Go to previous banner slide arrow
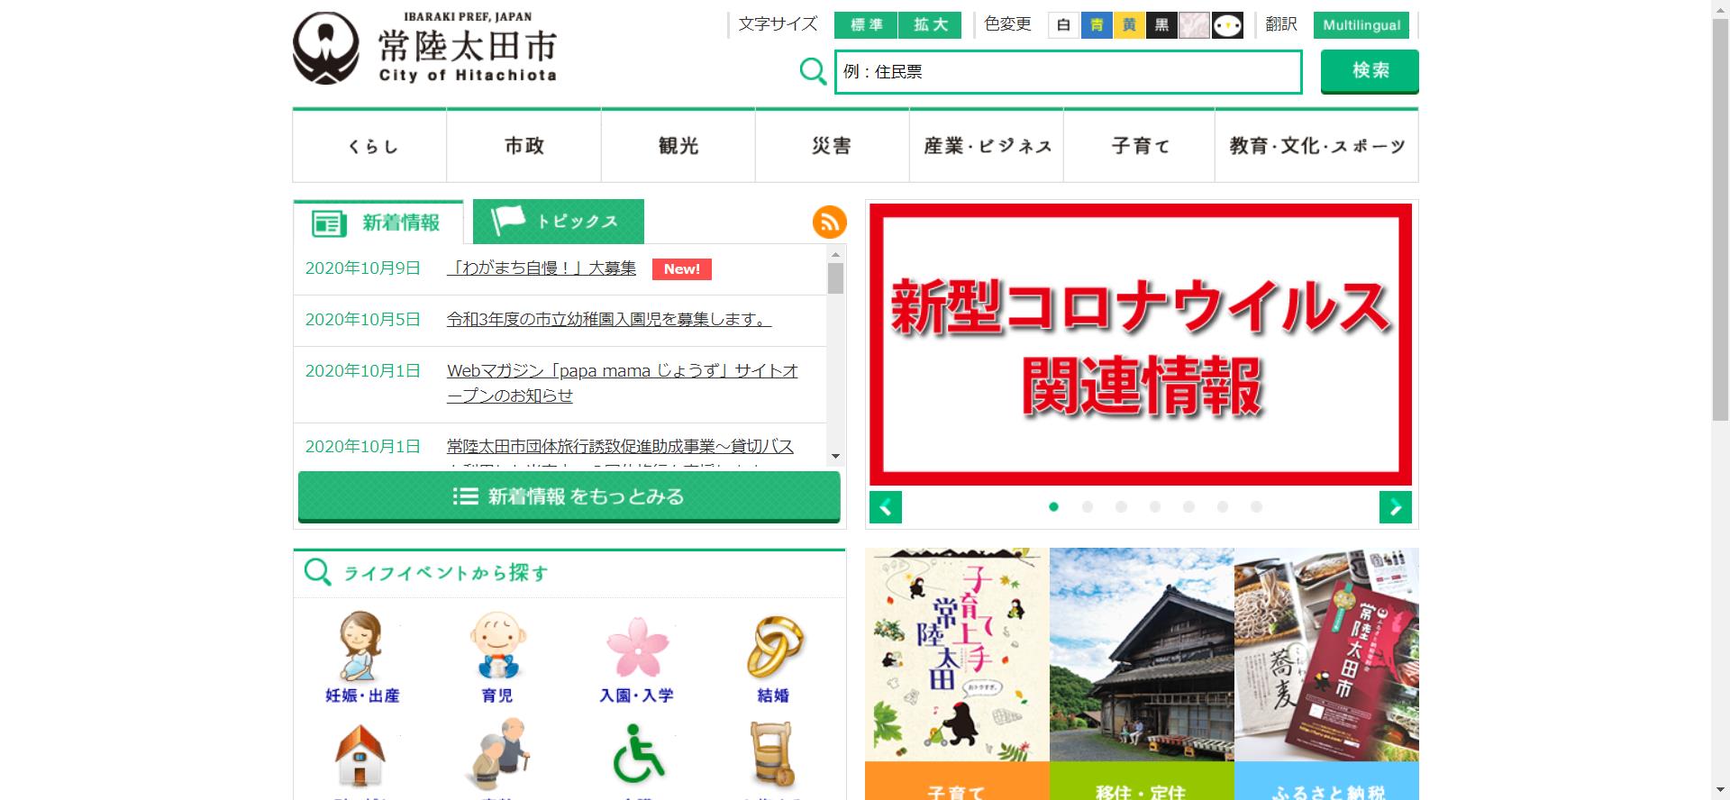This screenshot has height=800, width=1730. click(886, 507)
